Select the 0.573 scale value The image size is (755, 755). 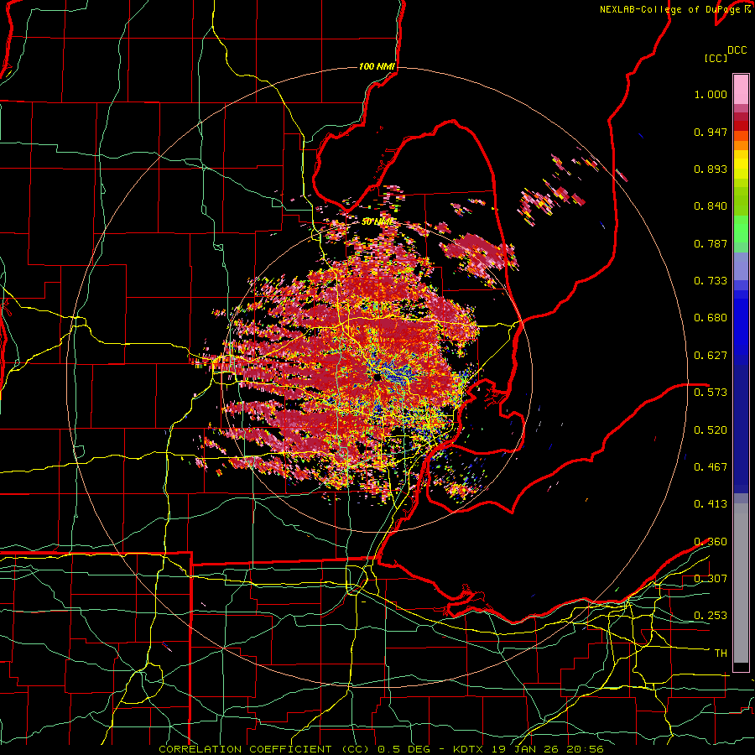(711, 393)
